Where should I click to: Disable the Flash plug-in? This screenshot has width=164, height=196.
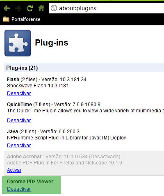pyautogui.click(x=19, y=93)
